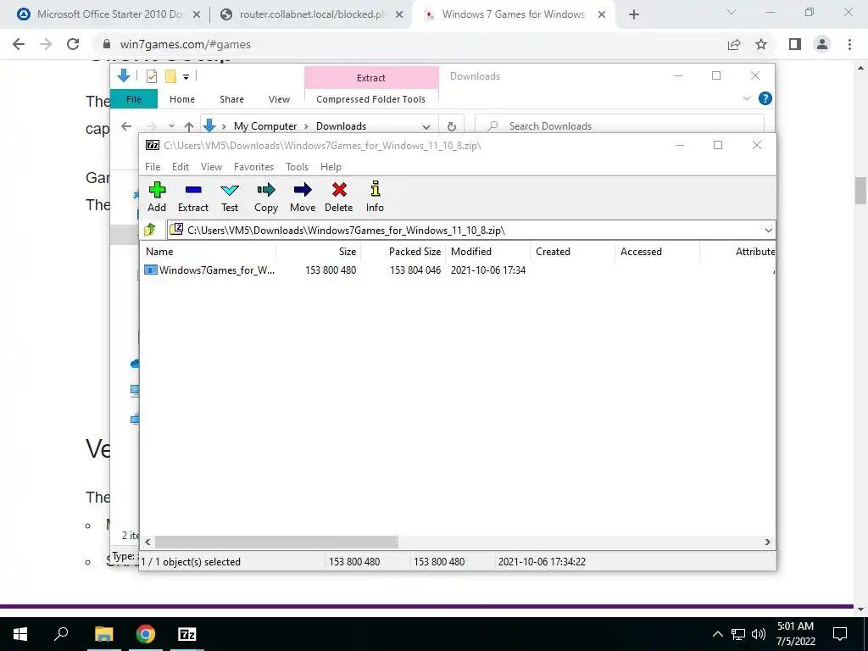Image resolution: width=868 pixels, height=651 pixels.
Task: Open the Extract contextual tab in Explorer
Action: point(371,78)
